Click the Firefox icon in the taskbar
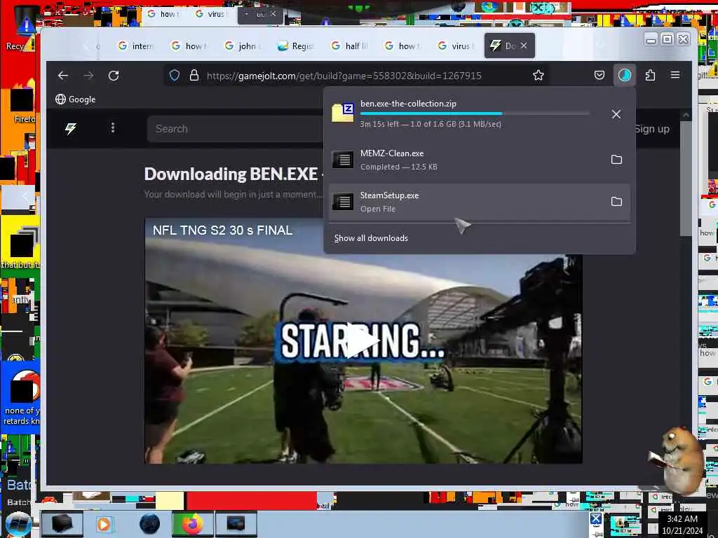This screenshot has width=718, height=538. pyautogui.click(x=192, y=524)
